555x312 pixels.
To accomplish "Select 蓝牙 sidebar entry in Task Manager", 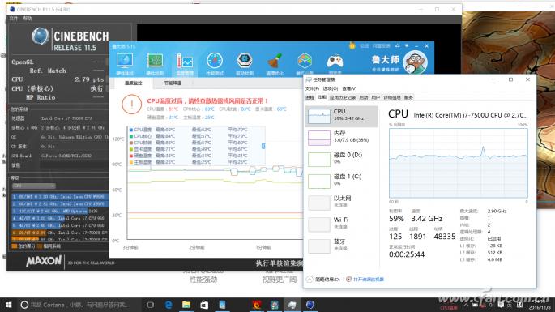I will (341, 246).
